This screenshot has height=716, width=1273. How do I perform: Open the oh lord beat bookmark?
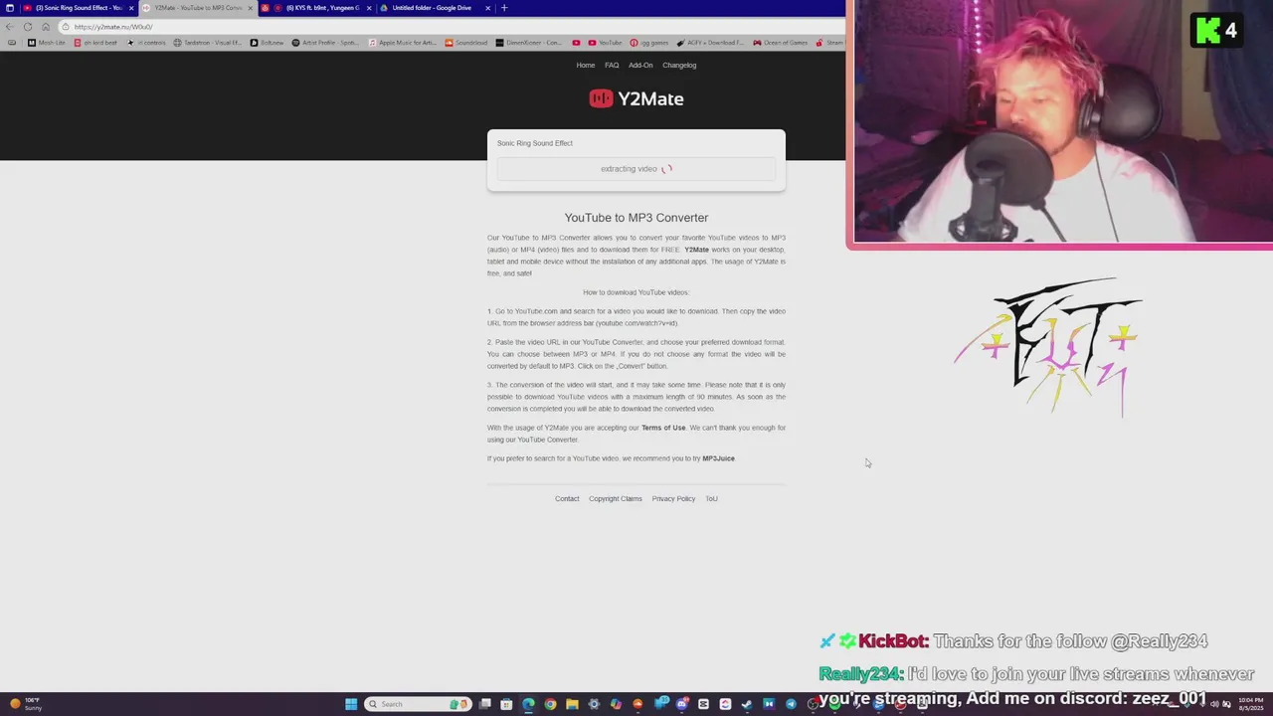(x=95, y=43)
